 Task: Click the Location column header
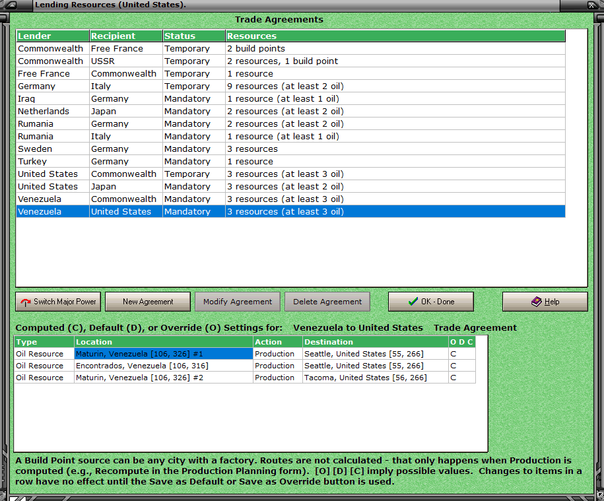pyautogui.click(x=164, y=342)
